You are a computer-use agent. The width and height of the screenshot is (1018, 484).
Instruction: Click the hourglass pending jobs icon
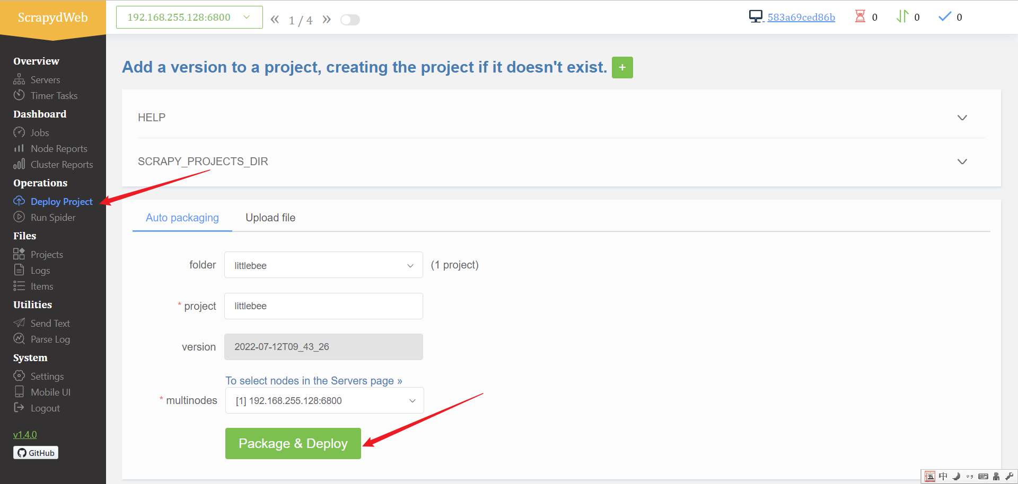click(860, 17)
